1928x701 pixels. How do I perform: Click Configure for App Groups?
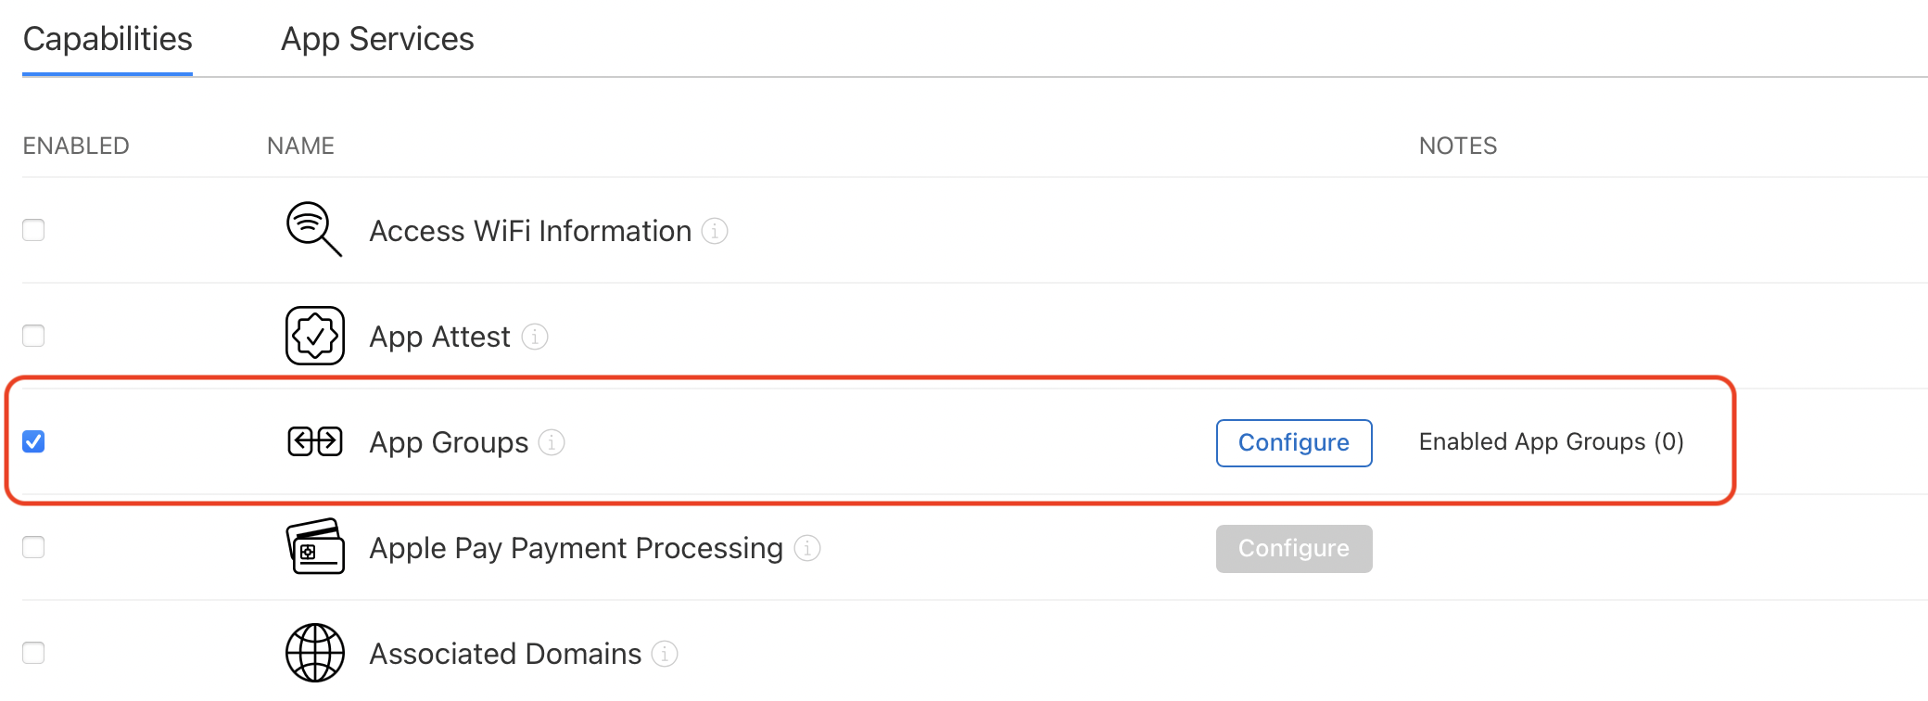pos(1294,442)
